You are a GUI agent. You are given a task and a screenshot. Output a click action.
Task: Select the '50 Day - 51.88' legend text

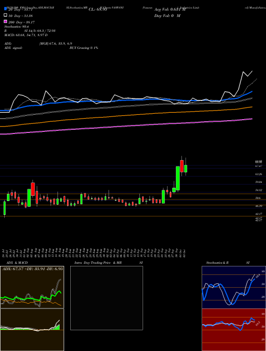[x=21, y=15]
